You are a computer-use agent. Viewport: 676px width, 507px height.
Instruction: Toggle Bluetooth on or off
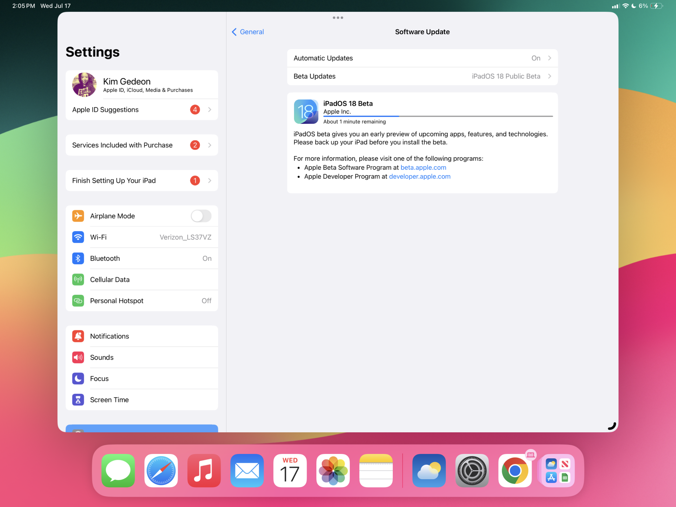[x=141, y=258]
